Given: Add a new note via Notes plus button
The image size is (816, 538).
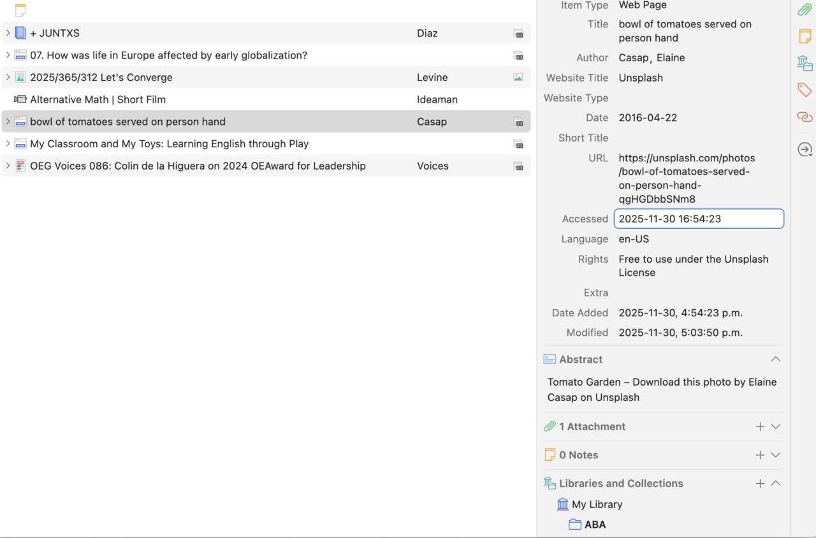Looking at the screenshot, I should (x=760, y=455).
